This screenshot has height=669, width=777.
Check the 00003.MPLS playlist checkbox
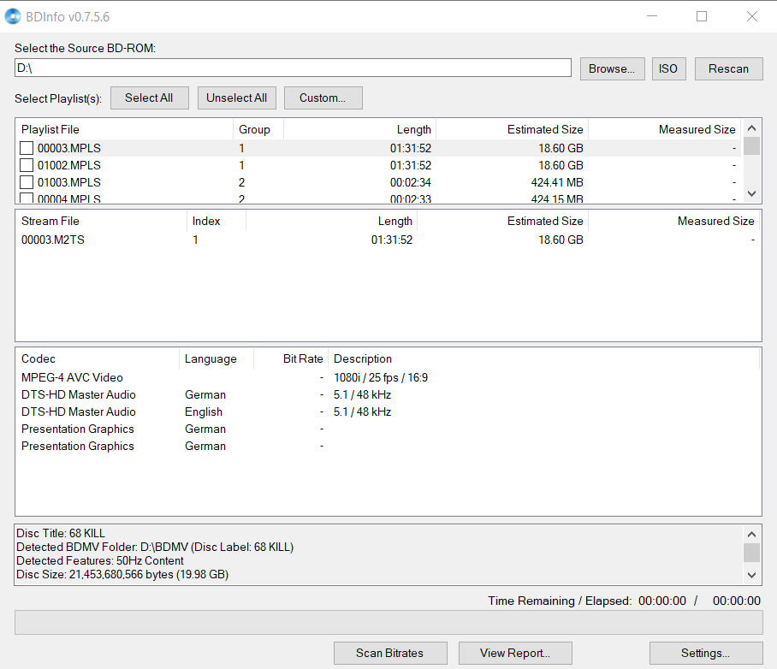[x=27, y=148]
